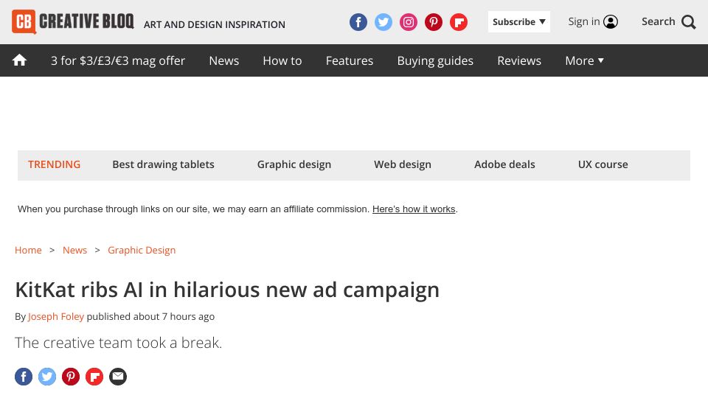
Task: Expand the Subscribe dropdown
Action: 518,21
